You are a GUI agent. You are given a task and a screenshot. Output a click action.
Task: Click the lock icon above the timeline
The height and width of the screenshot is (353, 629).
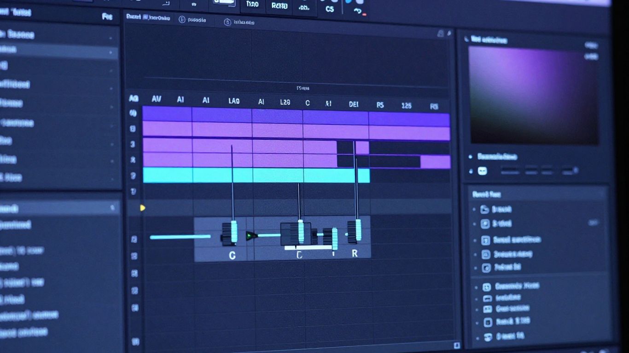tap(440, 33)
